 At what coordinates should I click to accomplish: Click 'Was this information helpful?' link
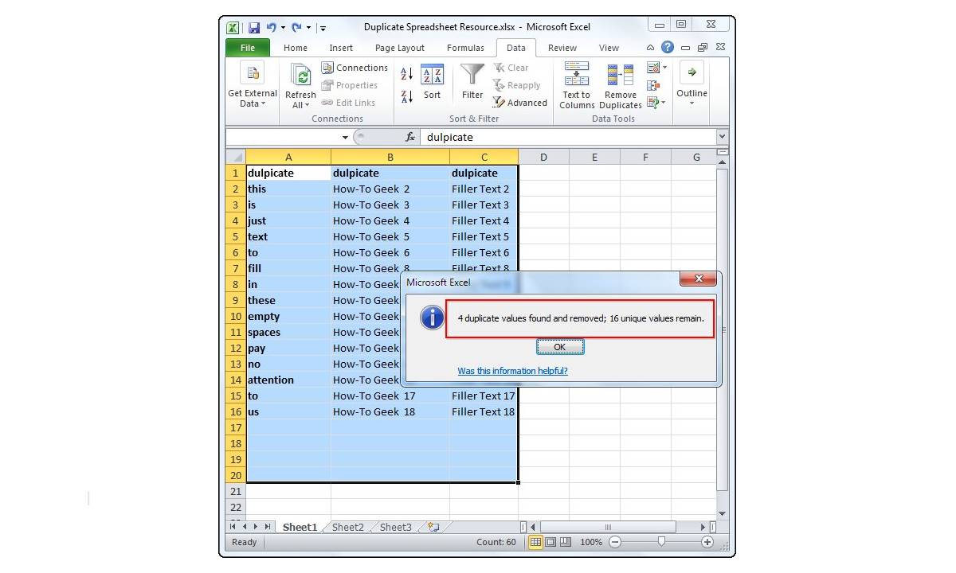tap(512, 371)
